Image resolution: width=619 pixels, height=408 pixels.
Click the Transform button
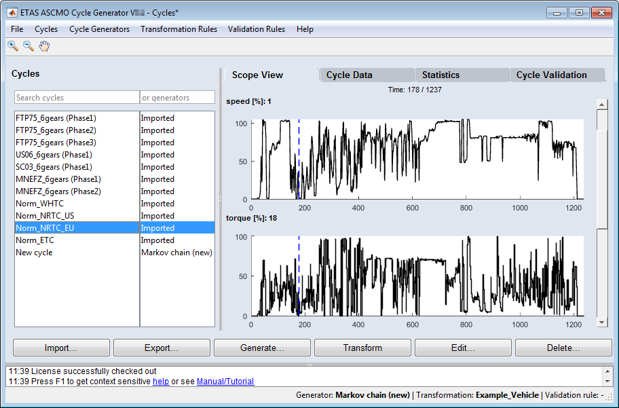tap(362, 348)
